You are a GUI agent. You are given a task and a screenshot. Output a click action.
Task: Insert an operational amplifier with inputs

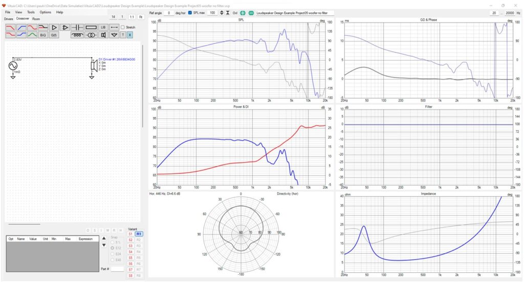pyautogui.click(x=65, y=28)
